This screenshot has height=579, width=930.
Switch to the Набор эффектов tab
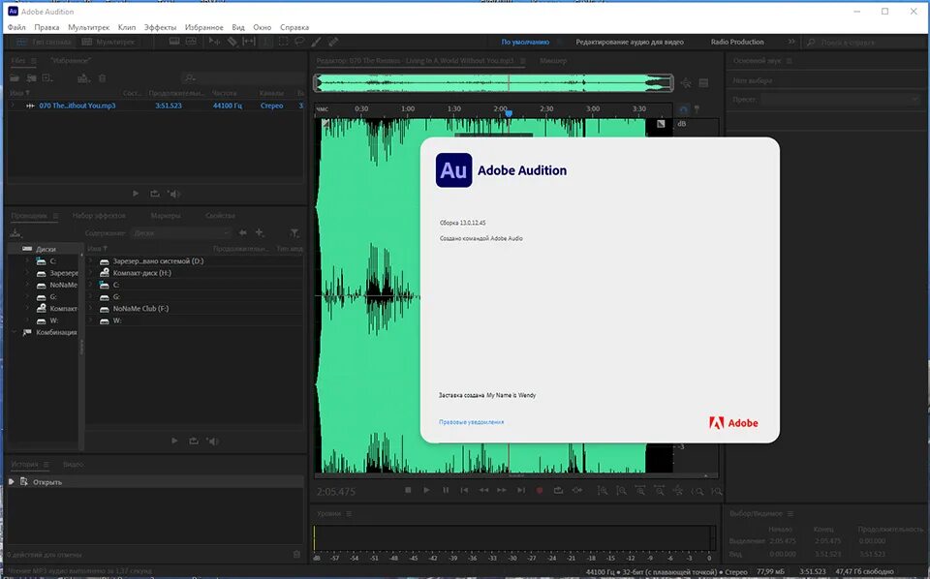pyautogui.click(x=99, y=215)
